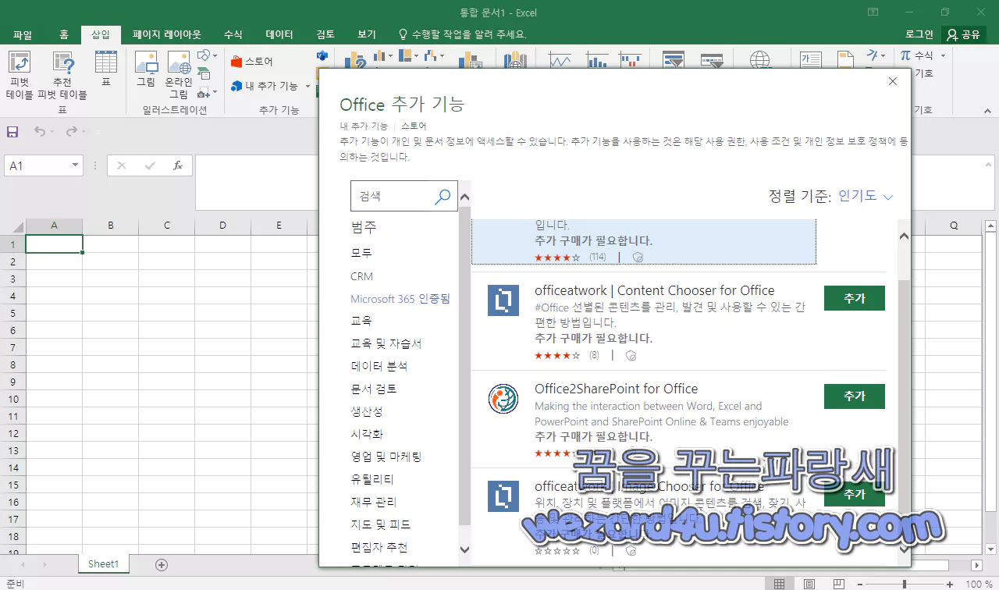
Task: Open ribbon display options
Action: click(873, 12)
